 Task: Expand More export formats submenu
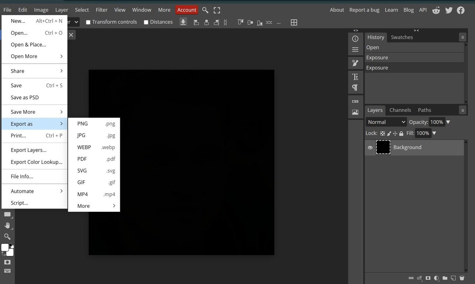tap(94, 206)
